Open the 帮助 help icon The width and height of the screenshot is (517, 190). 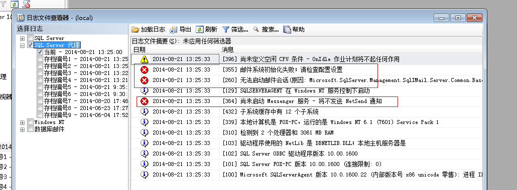point(287,29)
